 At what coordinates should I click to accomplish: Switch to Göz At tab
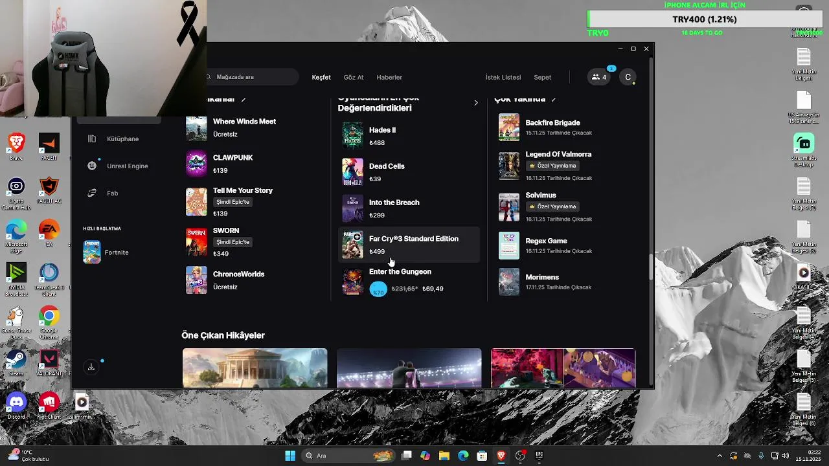pyautogui.click(x=354, y=77)
